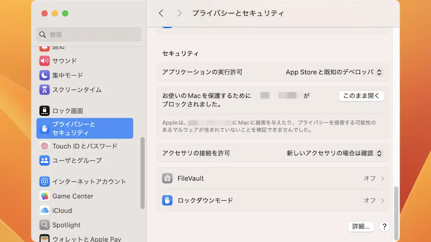431x242 pixels.
Task: Select the スクリーンタイム hourglass icon
Action: tap(44, 90)
